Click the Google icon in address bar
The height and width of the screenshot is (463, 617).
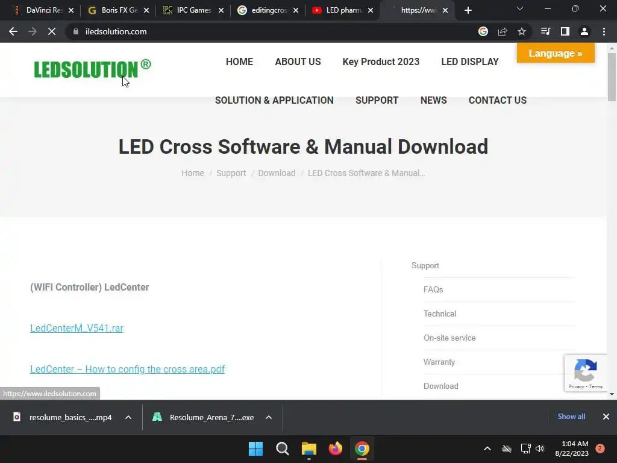[x=483, y=31]
